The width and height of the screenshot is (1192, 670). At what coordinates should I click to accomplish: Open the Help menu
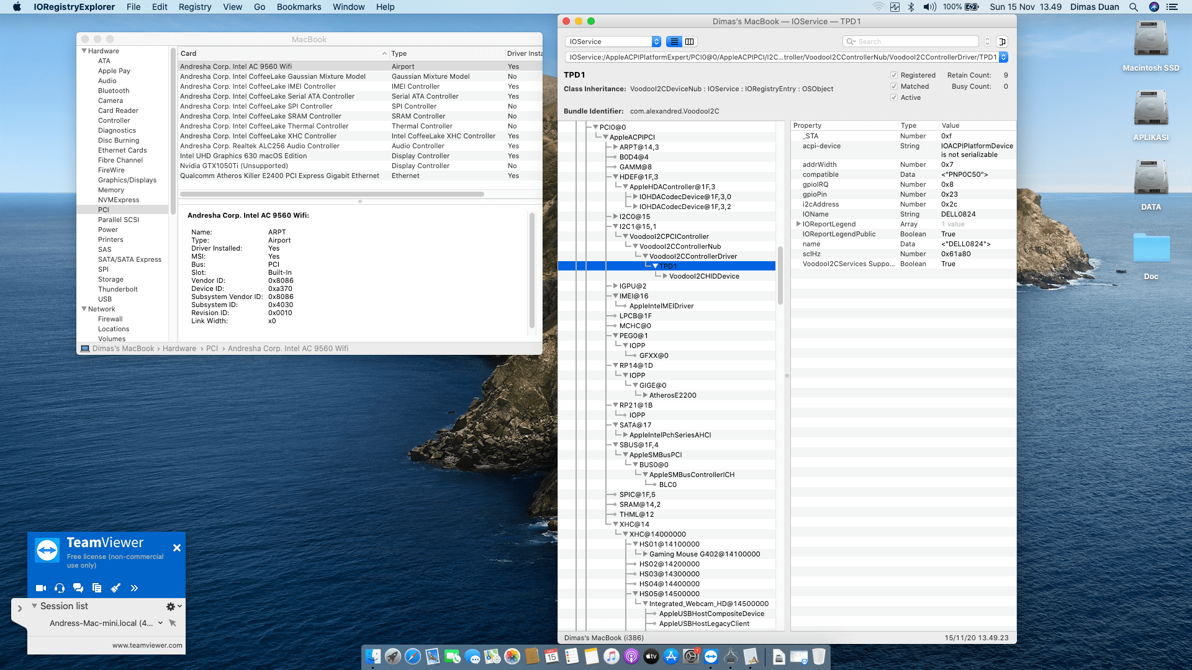click(x=385, y=7)
